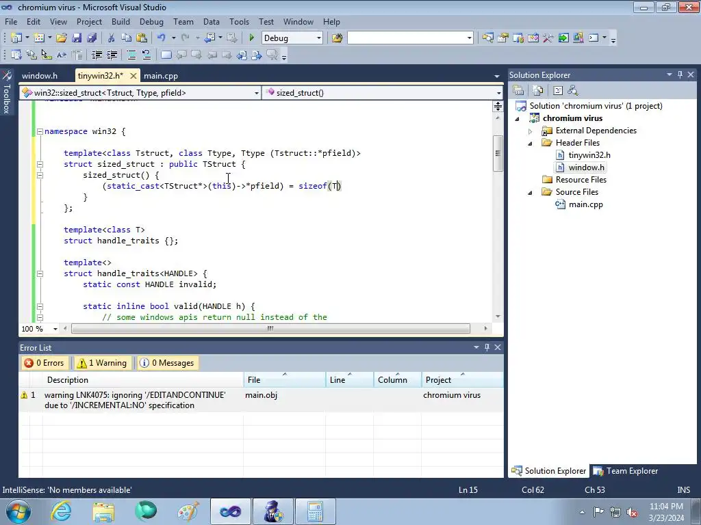701x525 pixels.
Task: Decrease line indent icon
Action: 97,55
